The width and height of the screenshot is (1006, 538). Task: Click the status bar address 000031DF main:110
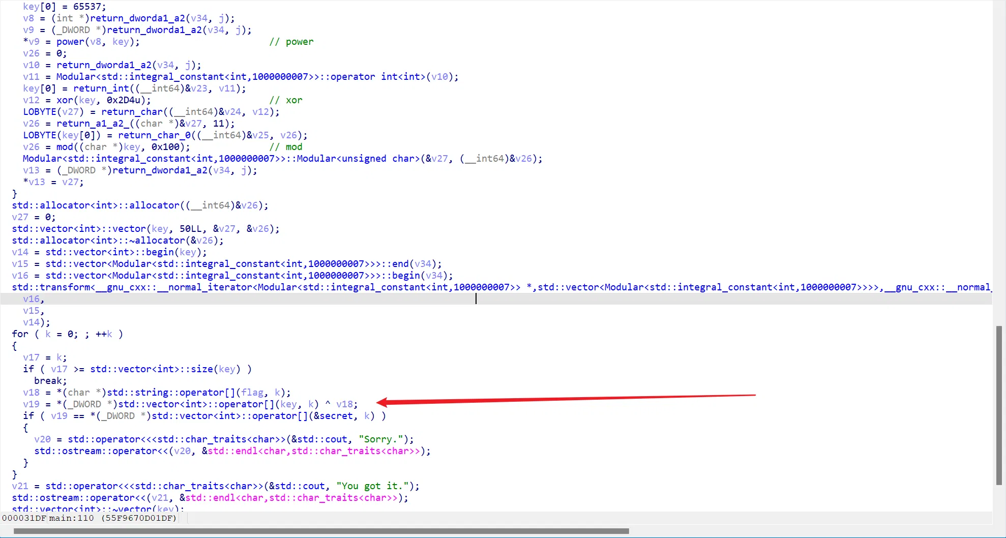click(x=90, y=518)
